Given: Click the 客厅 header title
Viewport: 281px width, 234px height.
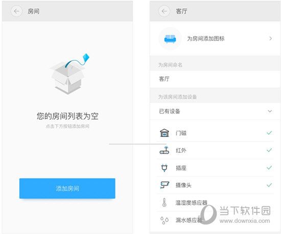Looking at the screenshot, I should 181,11.
